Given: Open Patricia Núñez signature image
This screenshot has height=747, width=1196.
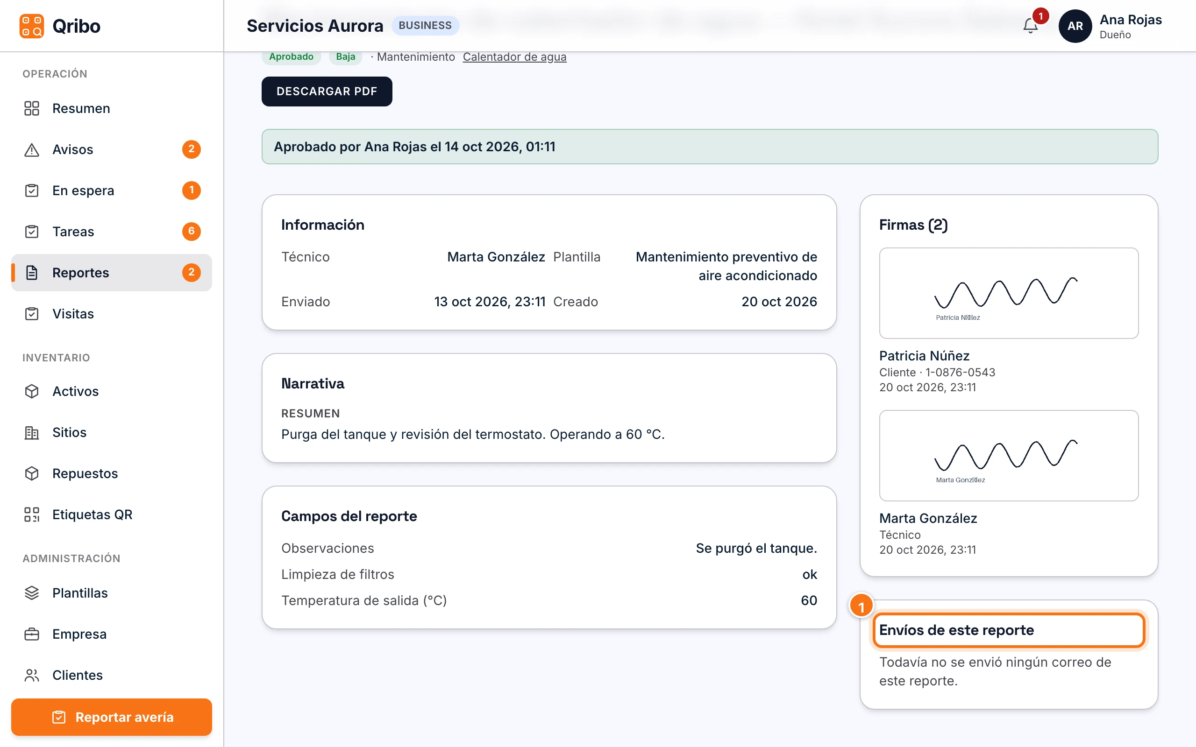Looking at the screenshot, I should [1009, 293].
